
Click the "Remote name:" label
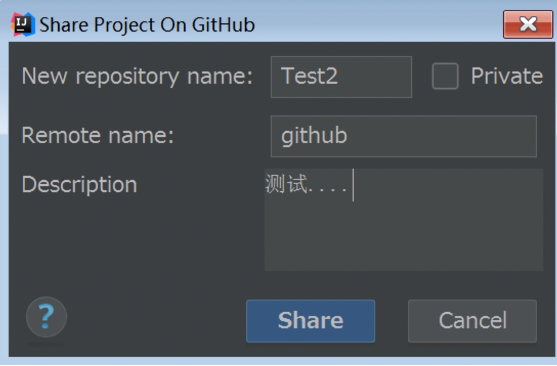(98, 135)
